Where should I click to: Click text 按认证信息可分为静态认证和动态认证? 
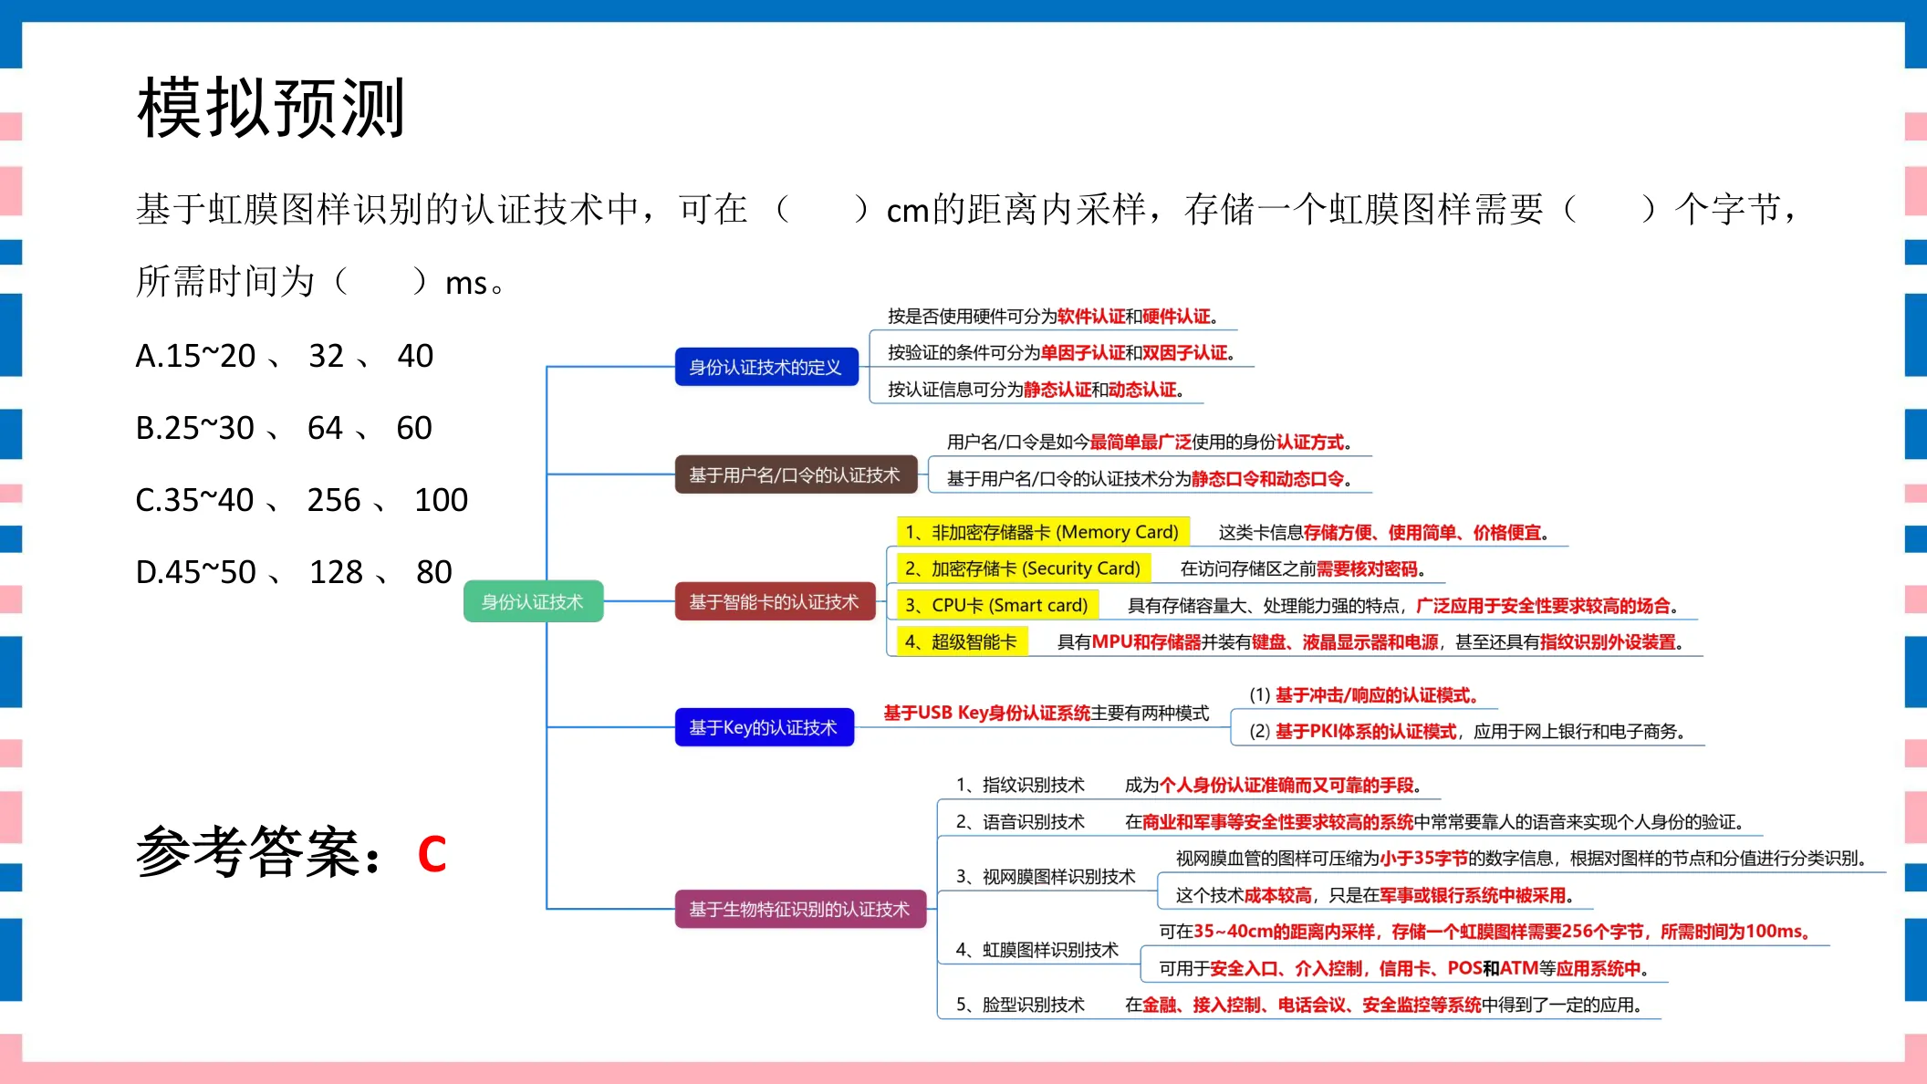(x=1036, y=389)
